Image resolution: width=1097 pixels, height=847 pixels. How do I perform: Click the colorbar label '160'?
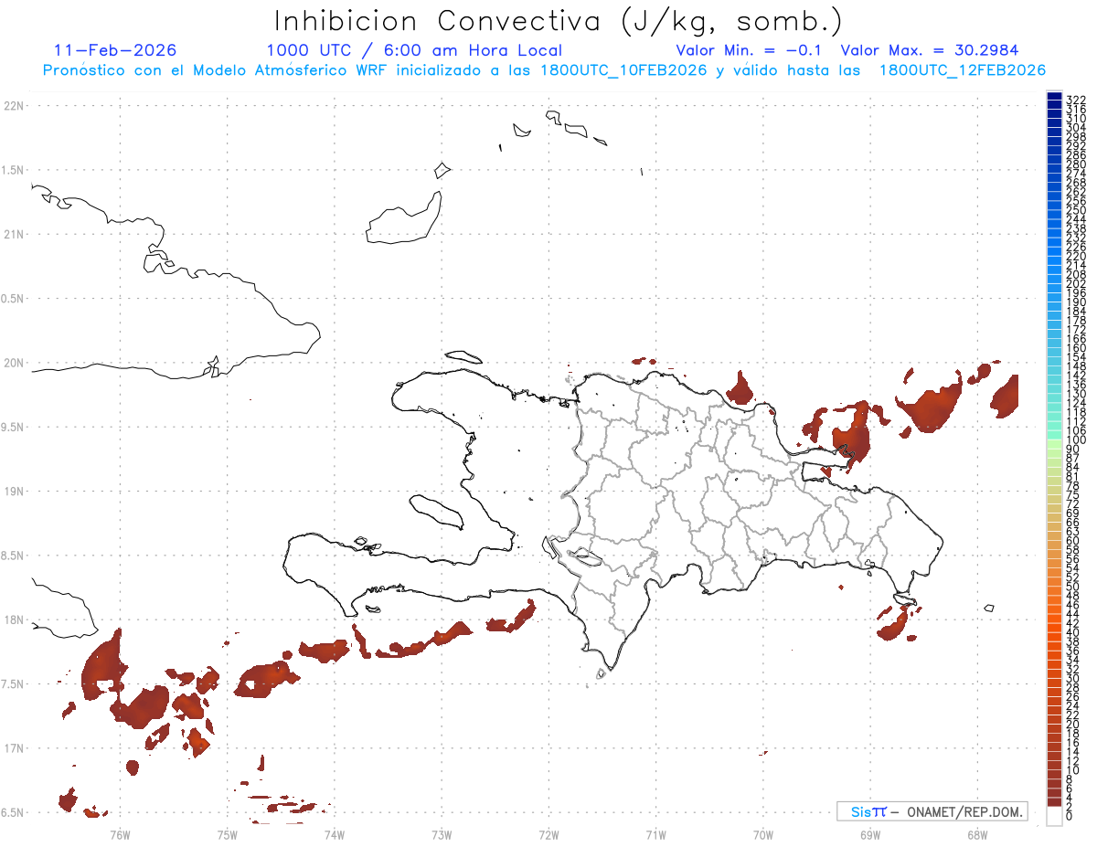pos(1077,348)
